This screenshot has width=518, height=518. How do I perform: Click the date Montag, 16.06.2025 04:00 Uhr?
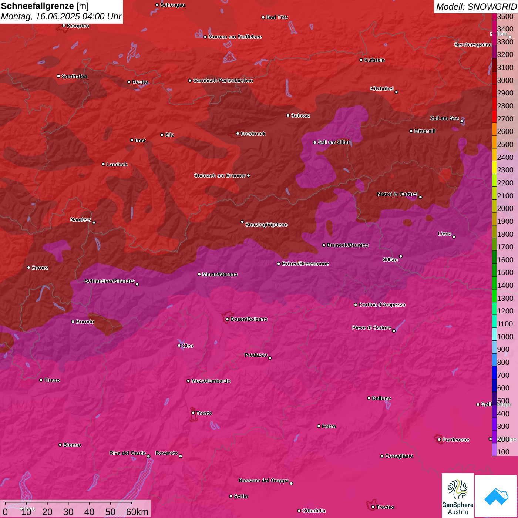(61, 16)
